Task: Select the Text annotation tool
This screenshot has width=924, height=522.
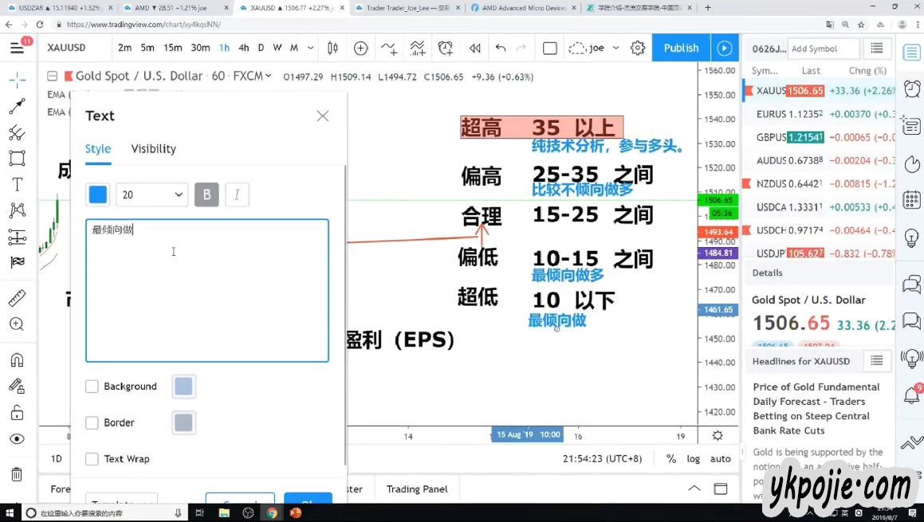Action: (17, 184)
